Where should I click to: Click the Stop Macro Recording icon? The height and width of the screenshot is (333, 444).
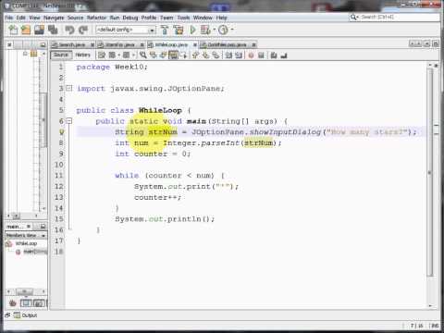pos(261,55)
